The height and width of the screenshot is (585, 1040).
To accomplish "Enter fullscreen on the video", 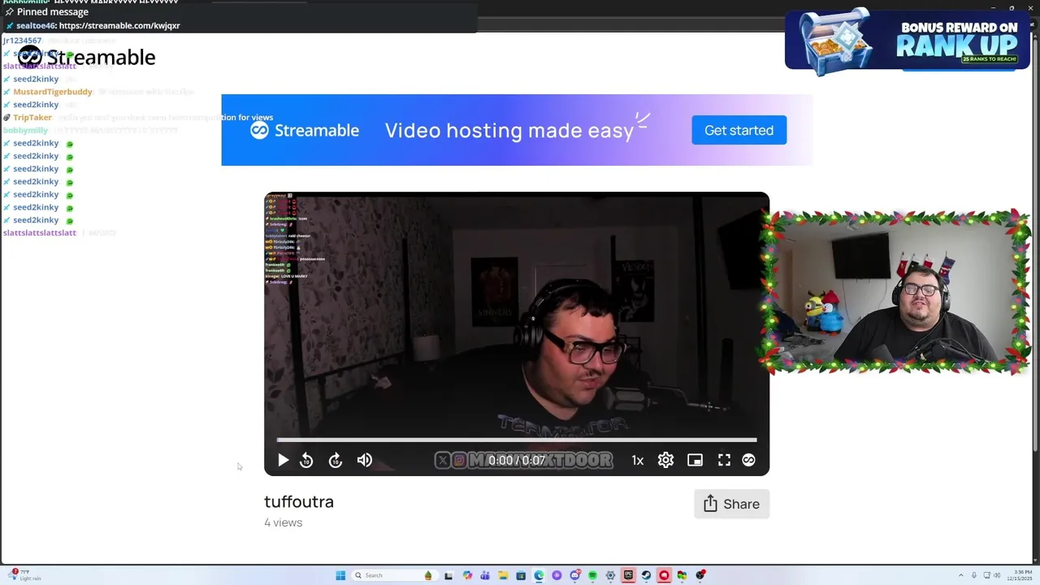I will tap(724, 460).
